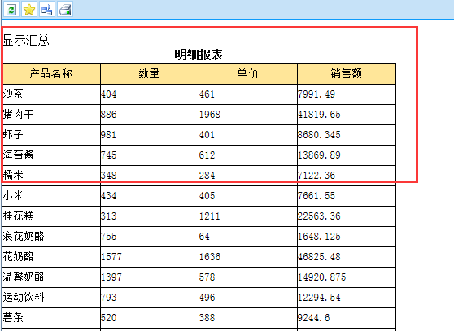Select the 虾子 row name cell
This screenshot has height=331, width=454.
pos(51,135)
